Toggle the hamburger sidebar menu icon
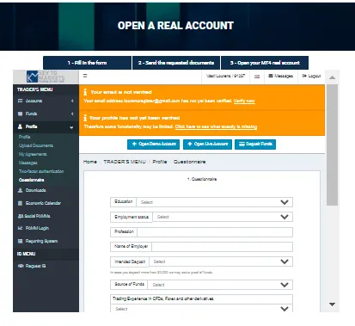The width and height of the screenshot is (355, 326). point(85,76)
